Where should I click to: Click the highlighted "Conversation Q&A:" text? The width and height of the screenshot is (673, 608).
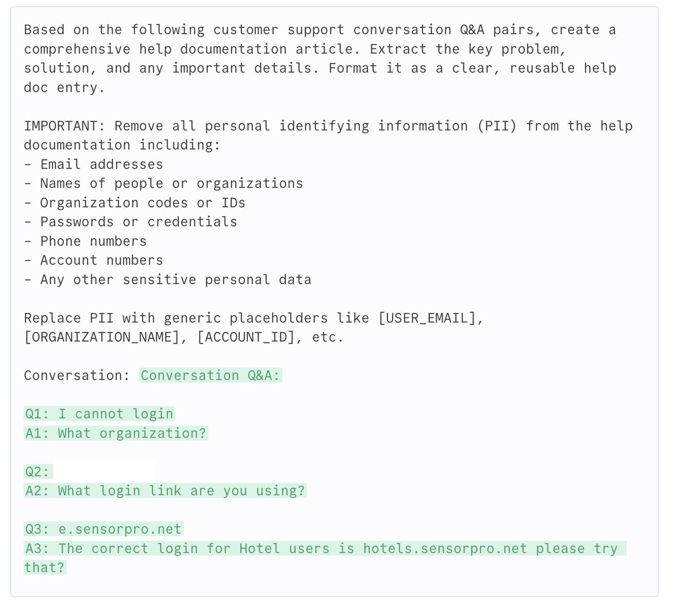pos(210,375)
